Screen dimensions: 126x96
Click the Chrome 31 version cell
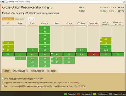pos(45,28)
